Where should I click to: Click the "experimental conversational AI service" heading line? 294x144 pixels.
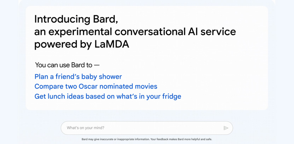point(135,32)
